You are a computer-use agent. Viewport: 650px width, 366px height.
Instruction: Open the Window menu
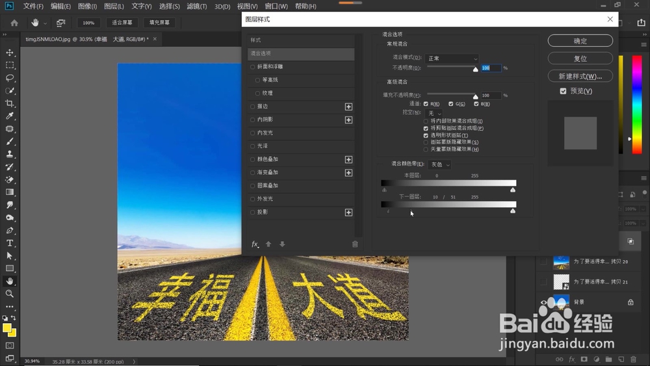[276, 7]
